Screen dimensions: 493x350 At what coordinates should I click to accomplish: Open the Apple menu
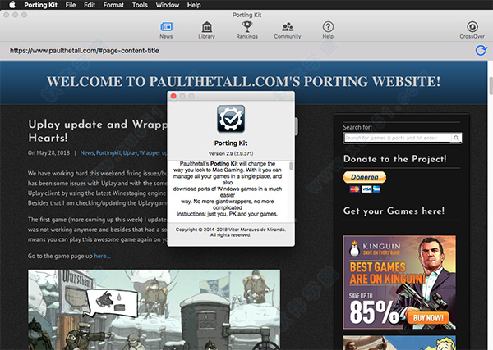click(x=12, y=5)
